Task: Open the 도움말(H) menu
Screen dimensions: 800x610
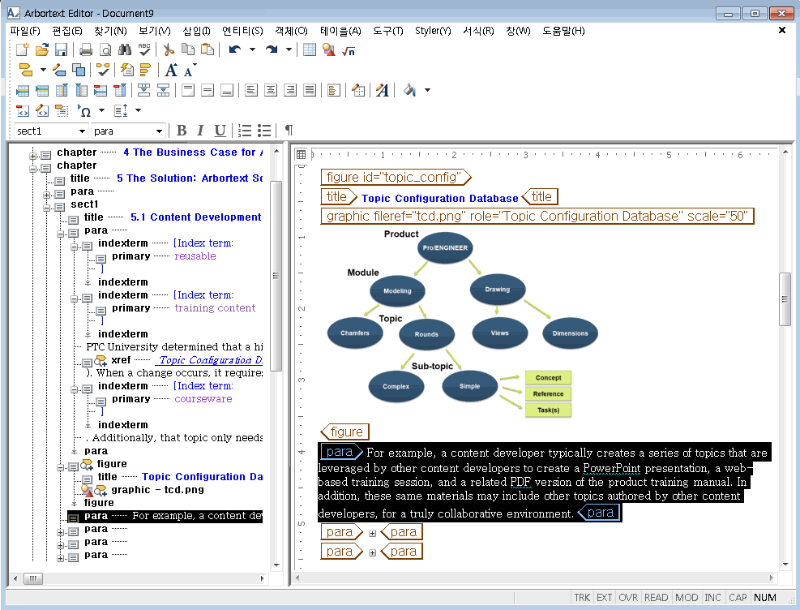Action: click(563, 31)
